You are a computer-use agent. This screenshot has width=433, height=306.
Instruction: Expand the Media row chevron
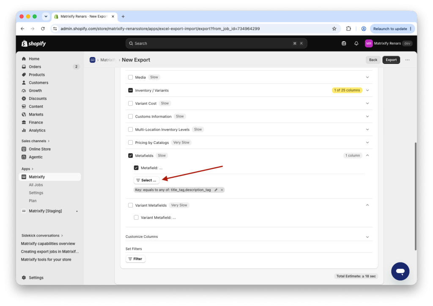click(x=367, y=77)
